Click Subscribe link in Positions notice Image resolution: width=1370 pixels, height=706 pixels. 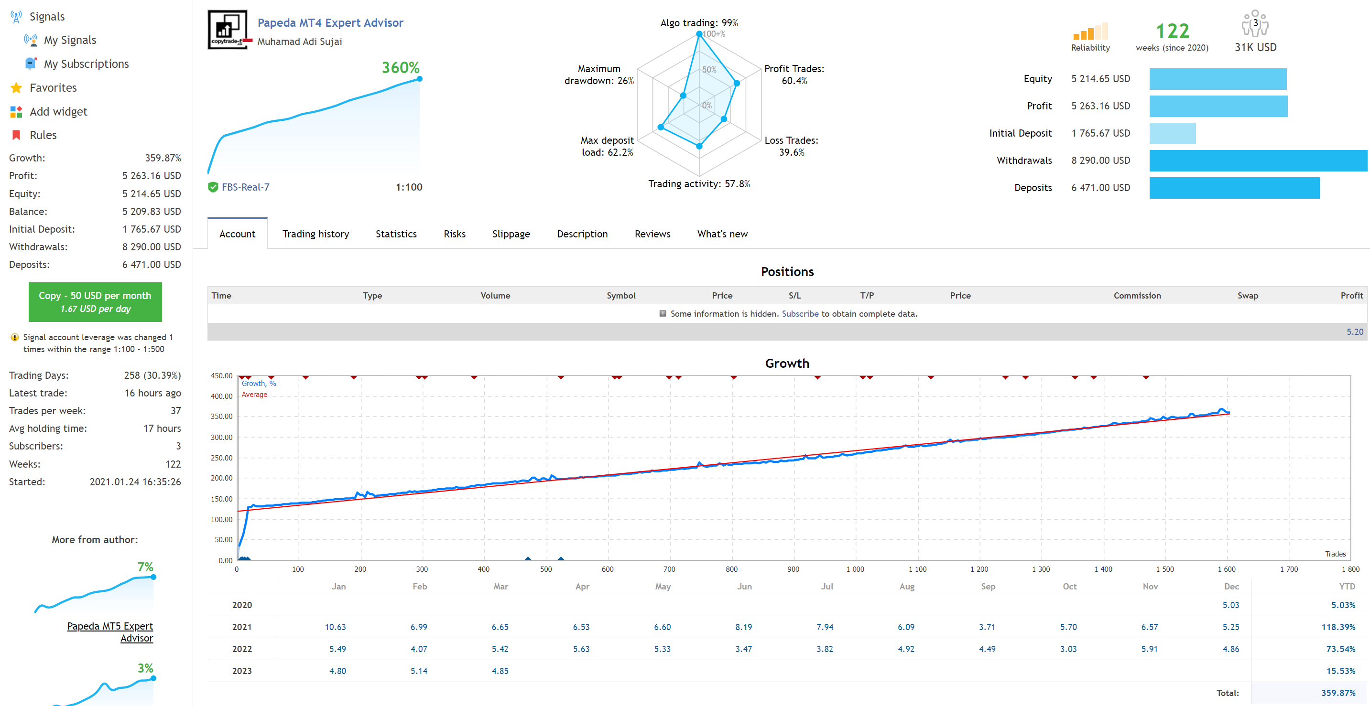coord(800,314)
